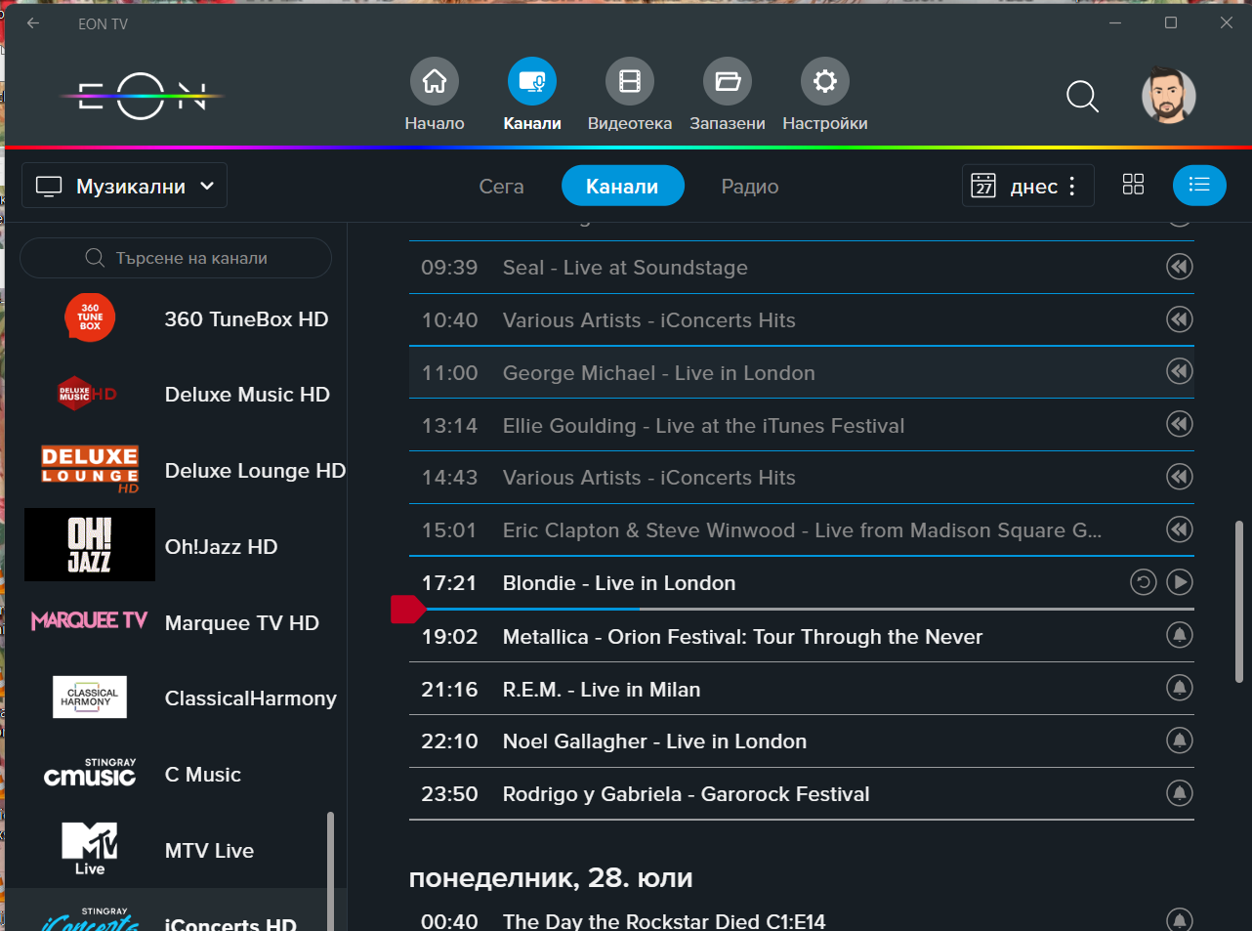Select the Marquee TV HD channel
Viewport: 1252px width, 931px height.
coord(176,622)
